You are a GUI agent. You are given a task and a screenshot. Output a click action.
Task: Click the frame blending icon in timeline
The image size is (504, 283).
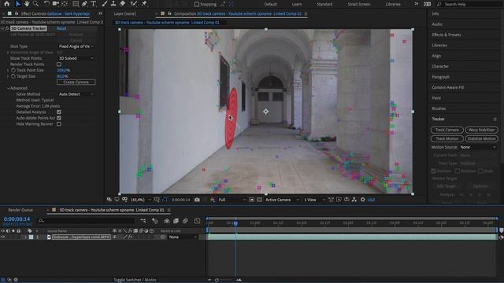[176, 221]
